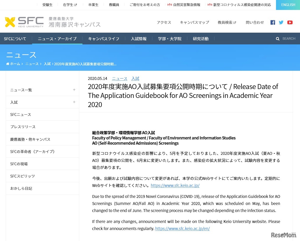300x241 pixels.
Task: Switch the site to ENGLISH
Action: coord(288,5)
